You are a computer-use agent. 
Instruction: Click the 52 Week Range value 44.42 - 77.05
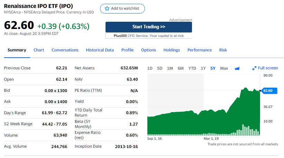55,124
